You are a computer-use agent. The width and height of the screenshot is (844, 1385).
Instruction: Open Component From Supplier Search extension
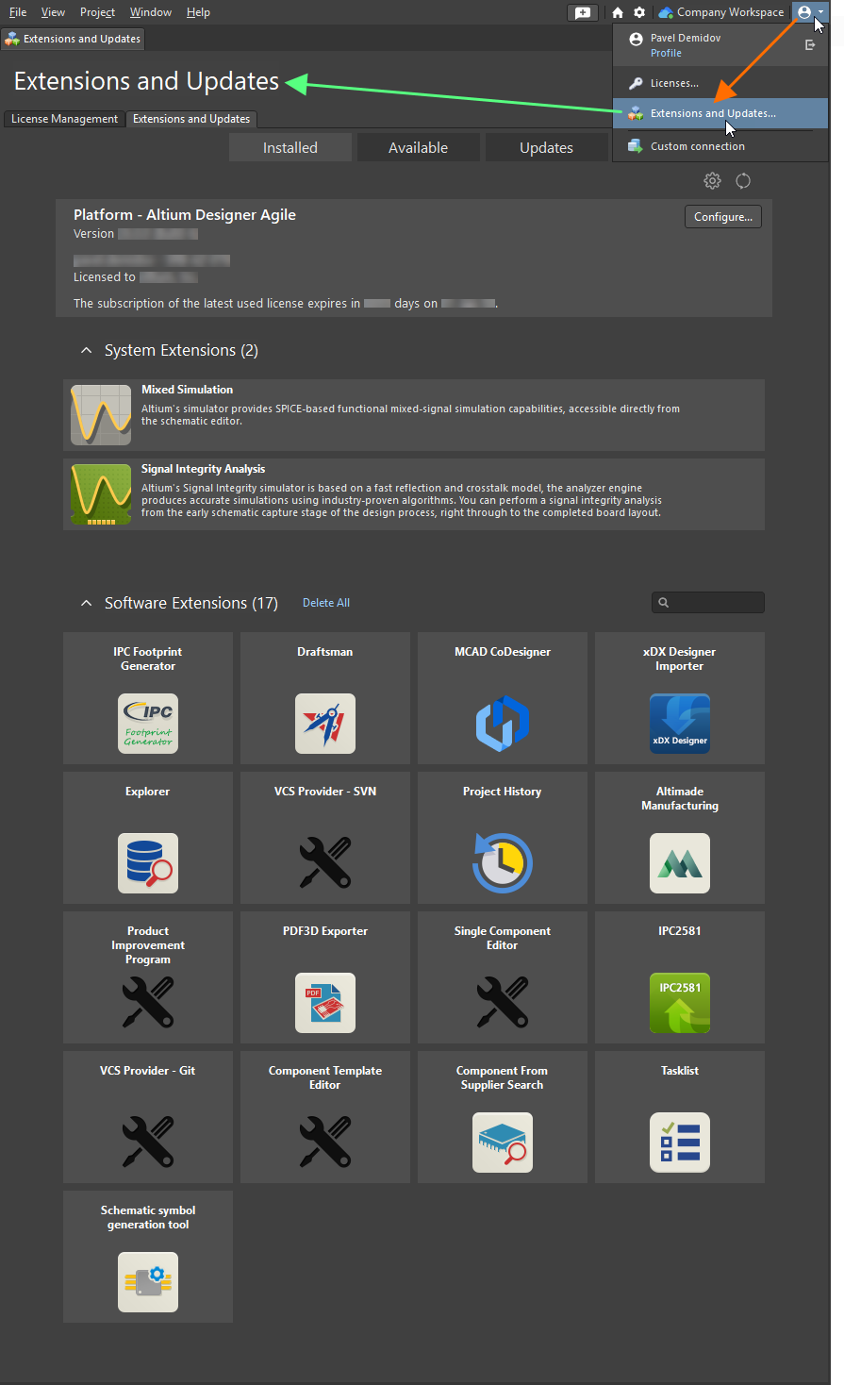(502, 1143)
